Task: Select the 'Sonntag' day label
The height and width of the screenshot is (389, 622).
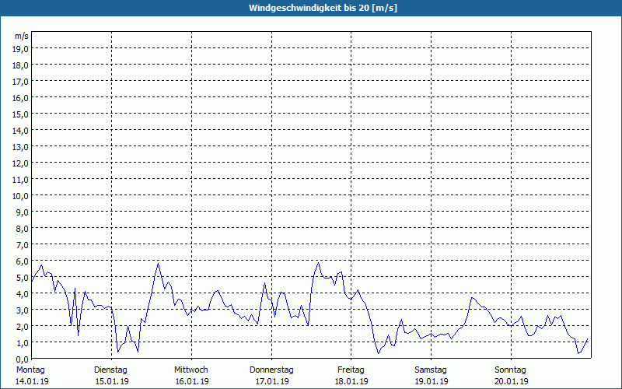Action: tap(510, 370)
